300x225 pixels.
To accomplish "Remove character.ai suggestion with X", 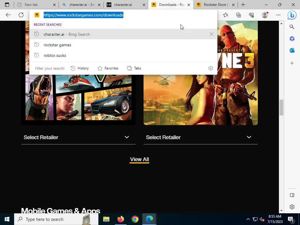I will 212,34.
